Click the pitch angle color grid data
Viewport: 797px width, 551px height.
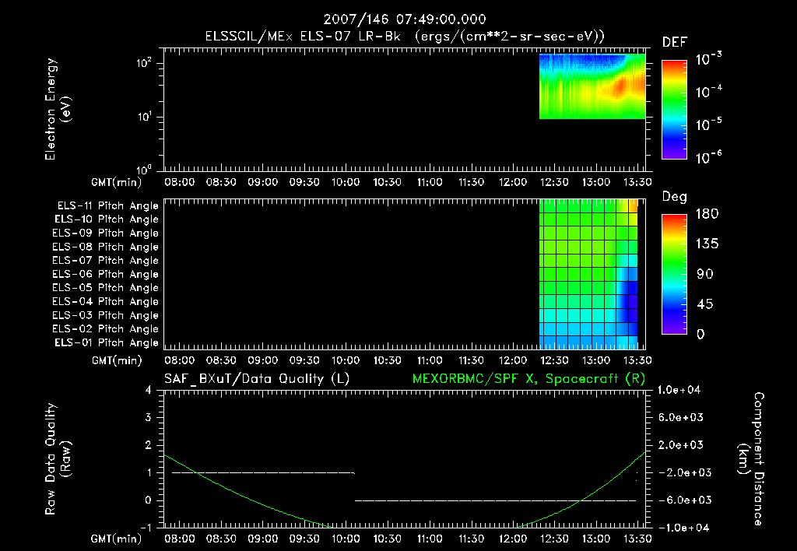point(588,273)
